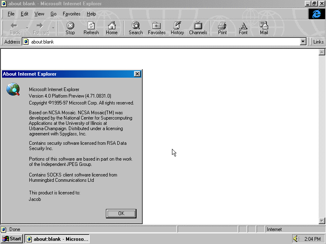
Task: Close the About Internet Explorer dialog
Action: click(x=137, y=74)
